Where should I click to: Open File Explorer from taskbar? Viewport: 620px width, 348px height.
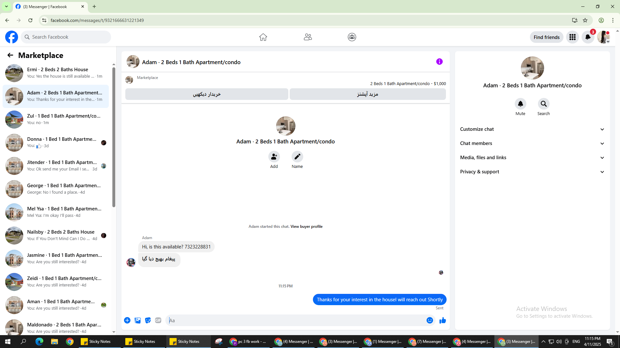point(54,342)
